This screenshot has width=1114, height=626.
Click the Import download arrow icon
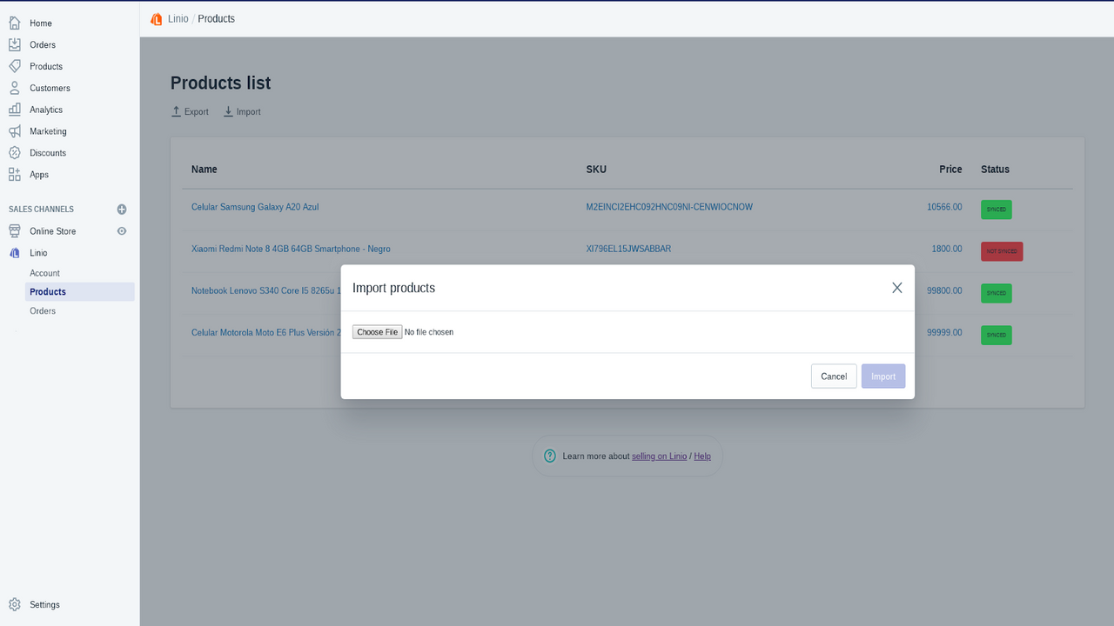[x=228, y=111]
